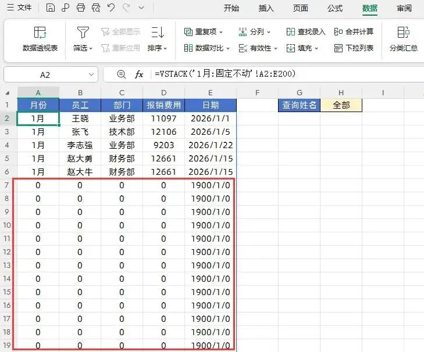Click the cell containing 张飞
Image resolution: width=424 pixels, height=352 pixels.
tap(80, 132)
